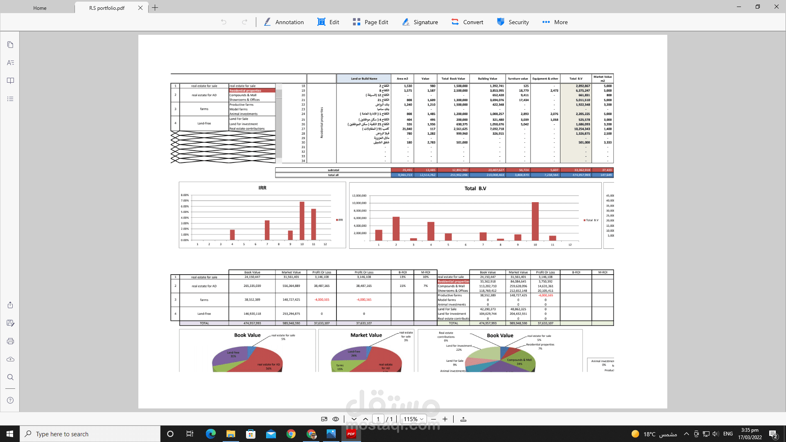
Task: Upload the document to cloud via the cloud icon
Action: click(10, 359)
